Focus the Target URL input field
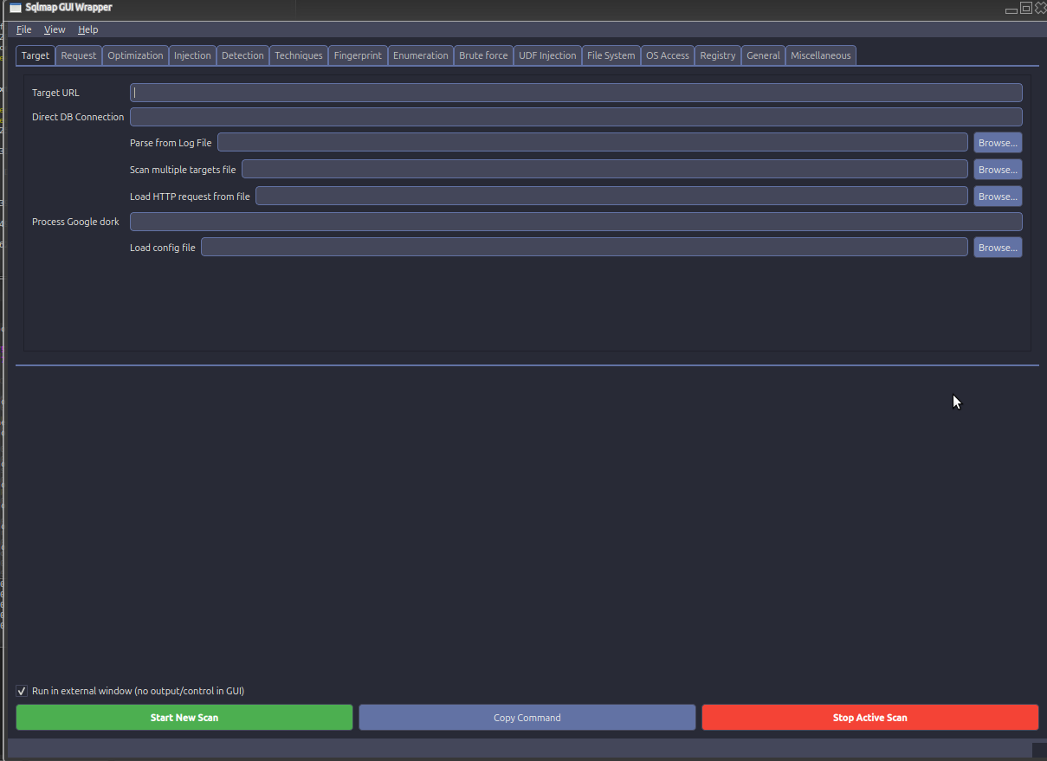The image size is (1047, 761). point(576,93)
